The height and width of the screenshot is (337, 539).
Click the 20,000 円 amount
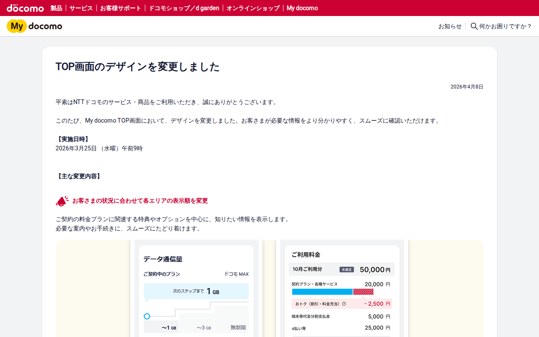coord(377,284)
